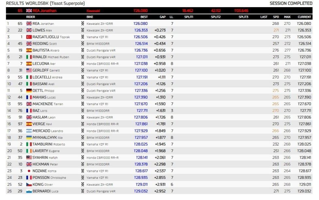319x200 pixels.
Task: Click best time 1'26.506 for Razgatlioglu
Action: point(141,37)
